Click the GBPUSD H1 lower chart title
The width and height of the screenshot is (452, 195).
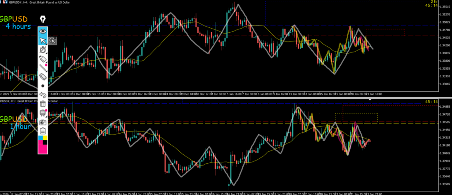coord(26,101)
